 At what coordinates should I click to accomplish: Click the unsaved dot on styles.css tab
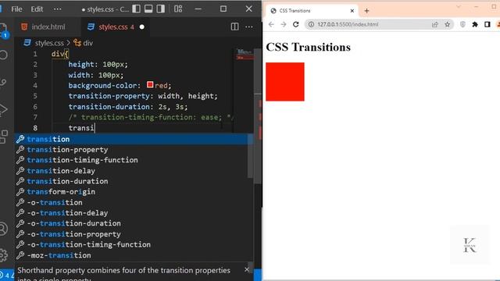(x=142, y=27)
